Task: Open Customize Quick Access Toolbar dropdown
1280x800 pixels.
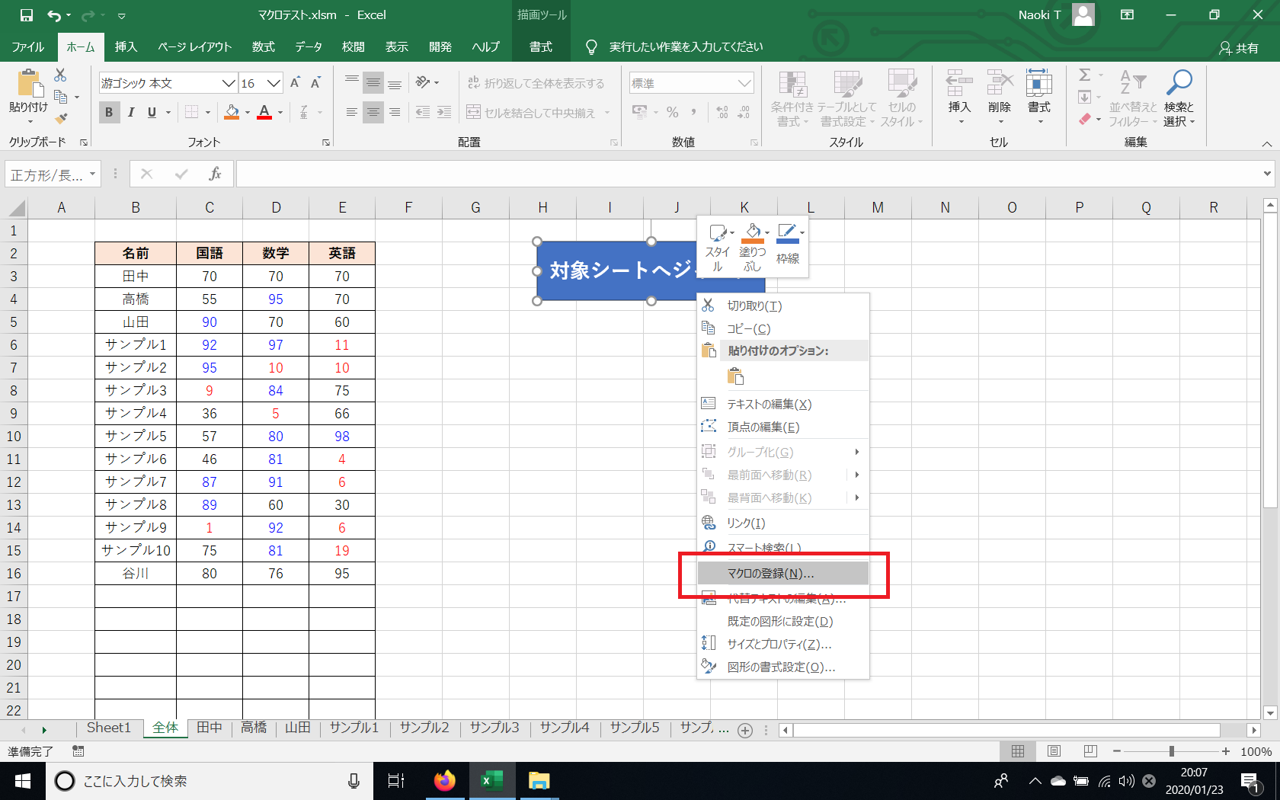Action: tap(121, 15)
